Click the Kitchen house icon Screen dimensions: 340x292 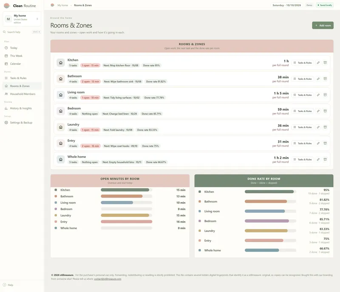point(61,63)
